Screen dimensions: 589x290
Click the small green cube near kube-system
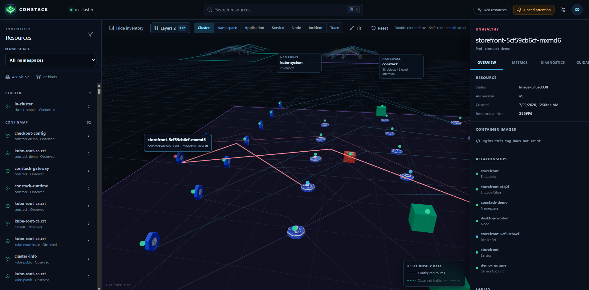click(x=381, y=111)
